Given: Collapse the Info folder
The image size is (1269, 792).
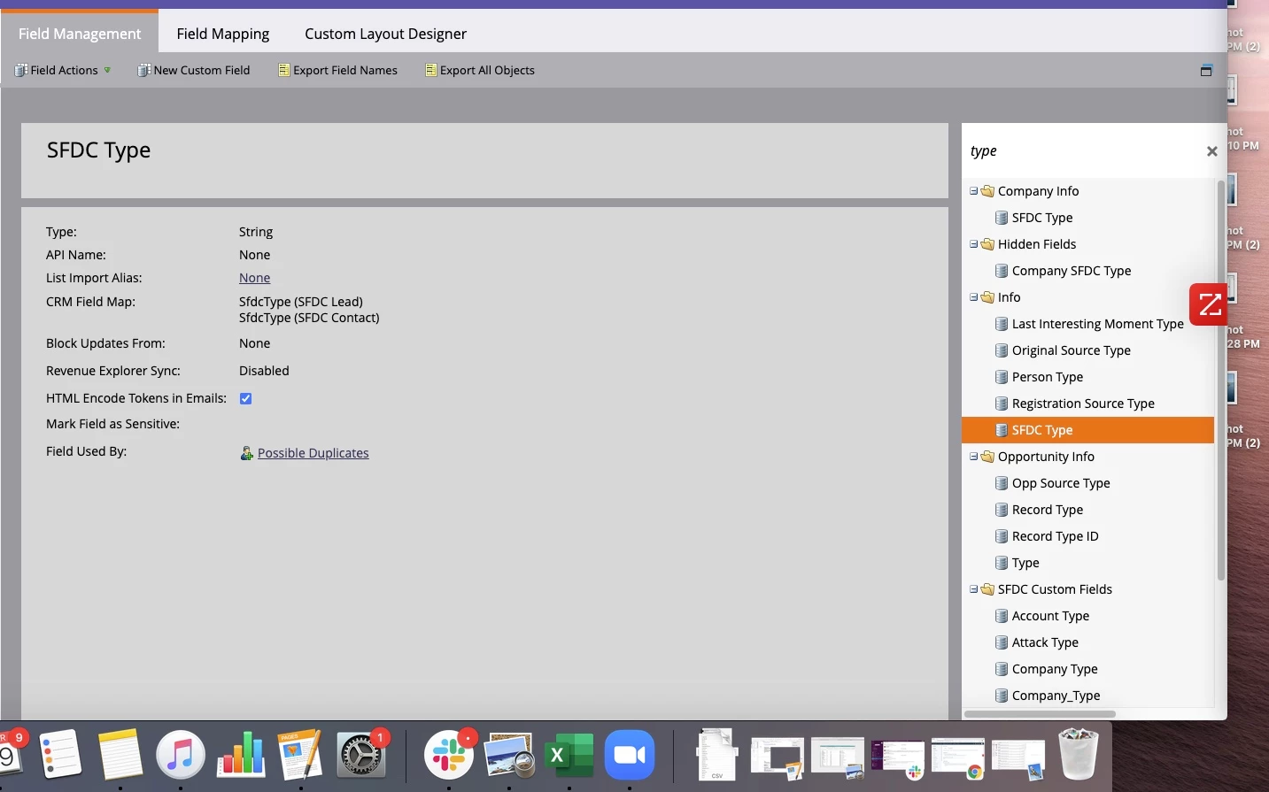Looking at the screenshot, I should (x=973, y=297).
